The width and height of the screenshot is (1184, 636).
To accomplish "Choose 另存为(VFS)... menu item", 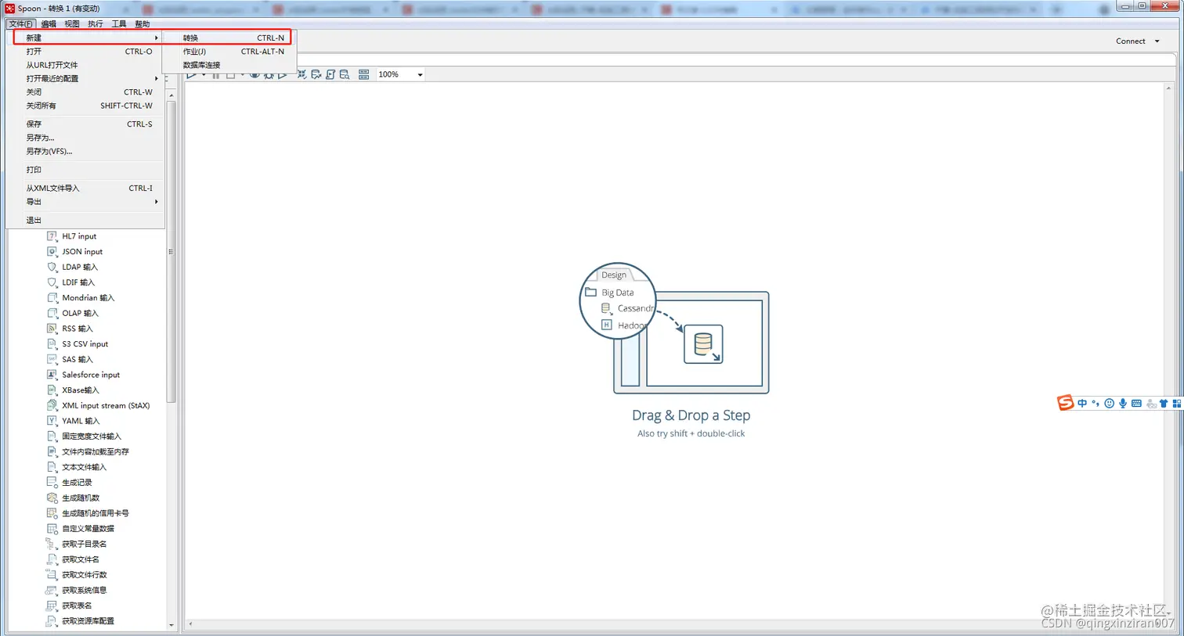I will coord(85,151).
